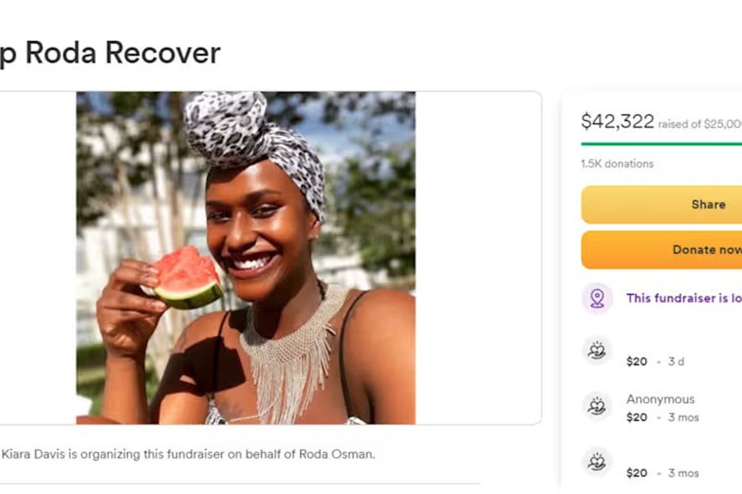Click the hand-heart icon beside the 3 d donation
Image resolution: width=742 pixels, height=494 pixels.
pyautogui.click(x=597, y=351)
